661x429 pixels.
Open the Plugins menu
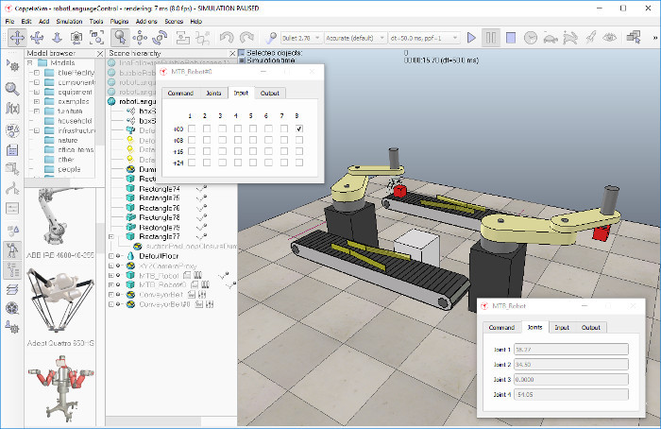[x=119, y=21]
